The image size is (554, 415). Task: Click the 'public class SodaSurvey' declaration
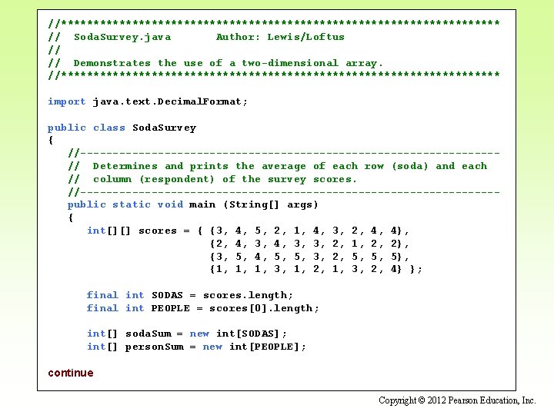pyautogui.click(x=122, y=128)
